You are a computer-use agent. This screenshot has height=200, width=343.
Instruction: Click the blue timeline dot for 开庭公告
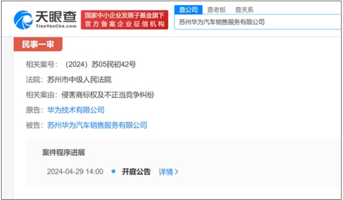[x=113, y=171]
